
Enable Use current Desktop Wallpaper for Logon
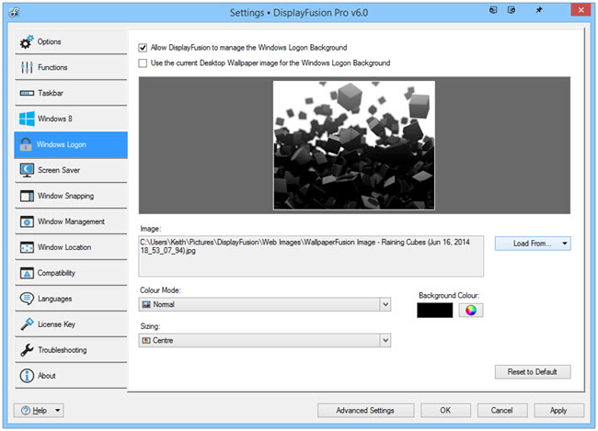pos(143,63)
